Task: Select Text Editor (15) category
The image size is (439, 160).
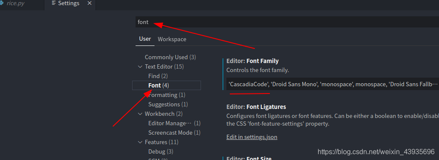Action: click(164, 67)
